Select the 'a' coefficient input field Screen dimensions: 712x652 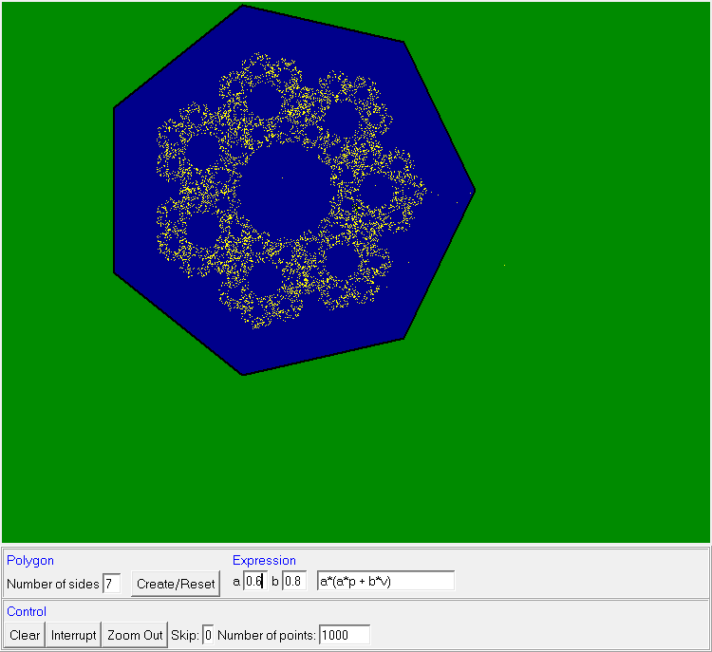[x=254, y=581]
